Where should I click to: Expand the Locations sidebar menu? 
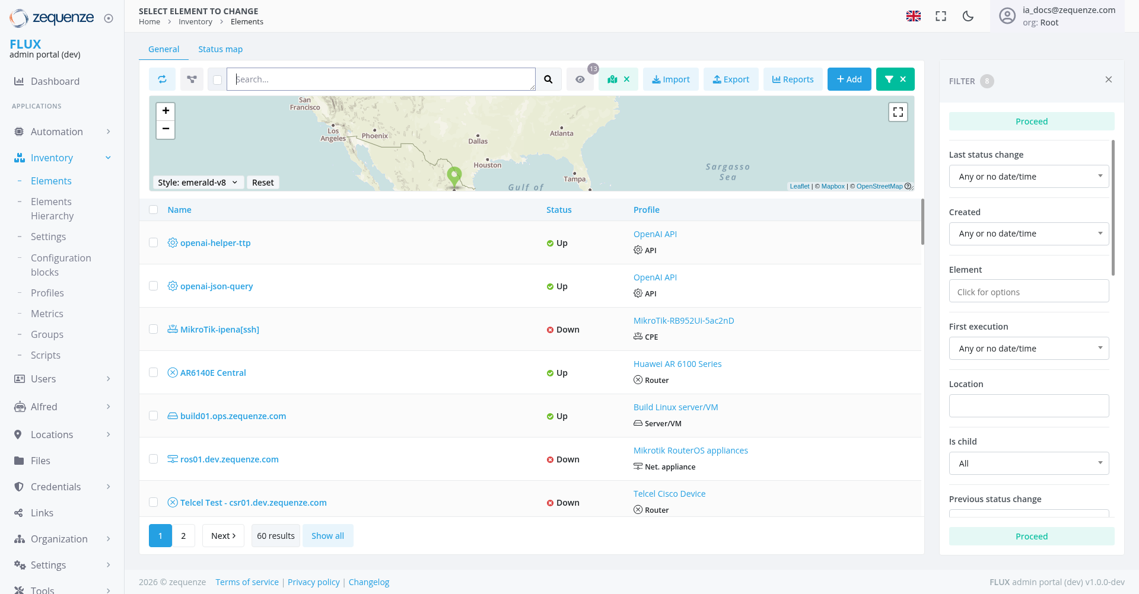coord(62,435)
